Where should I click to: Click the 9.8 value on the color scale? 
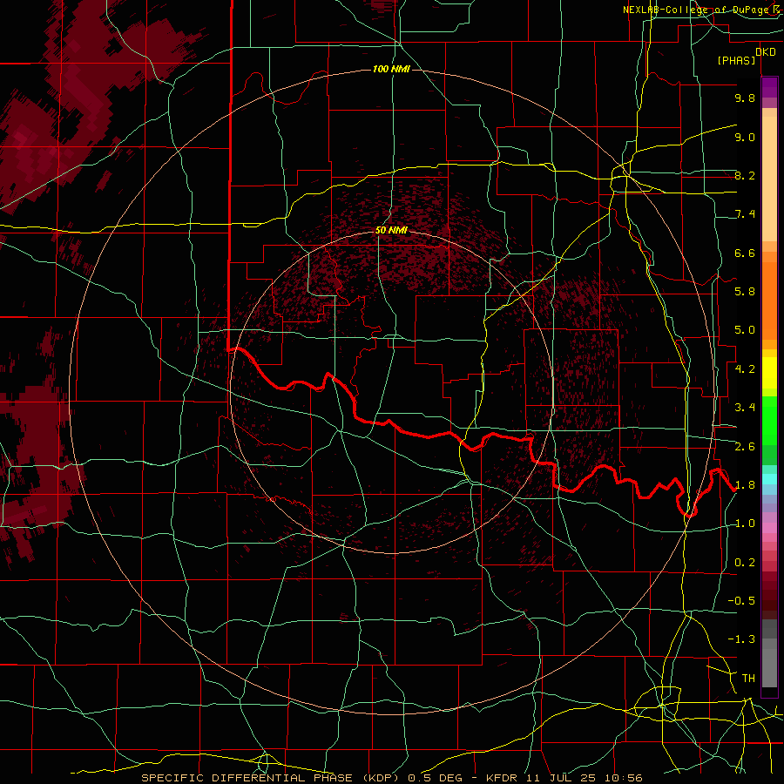pos(745,98)
